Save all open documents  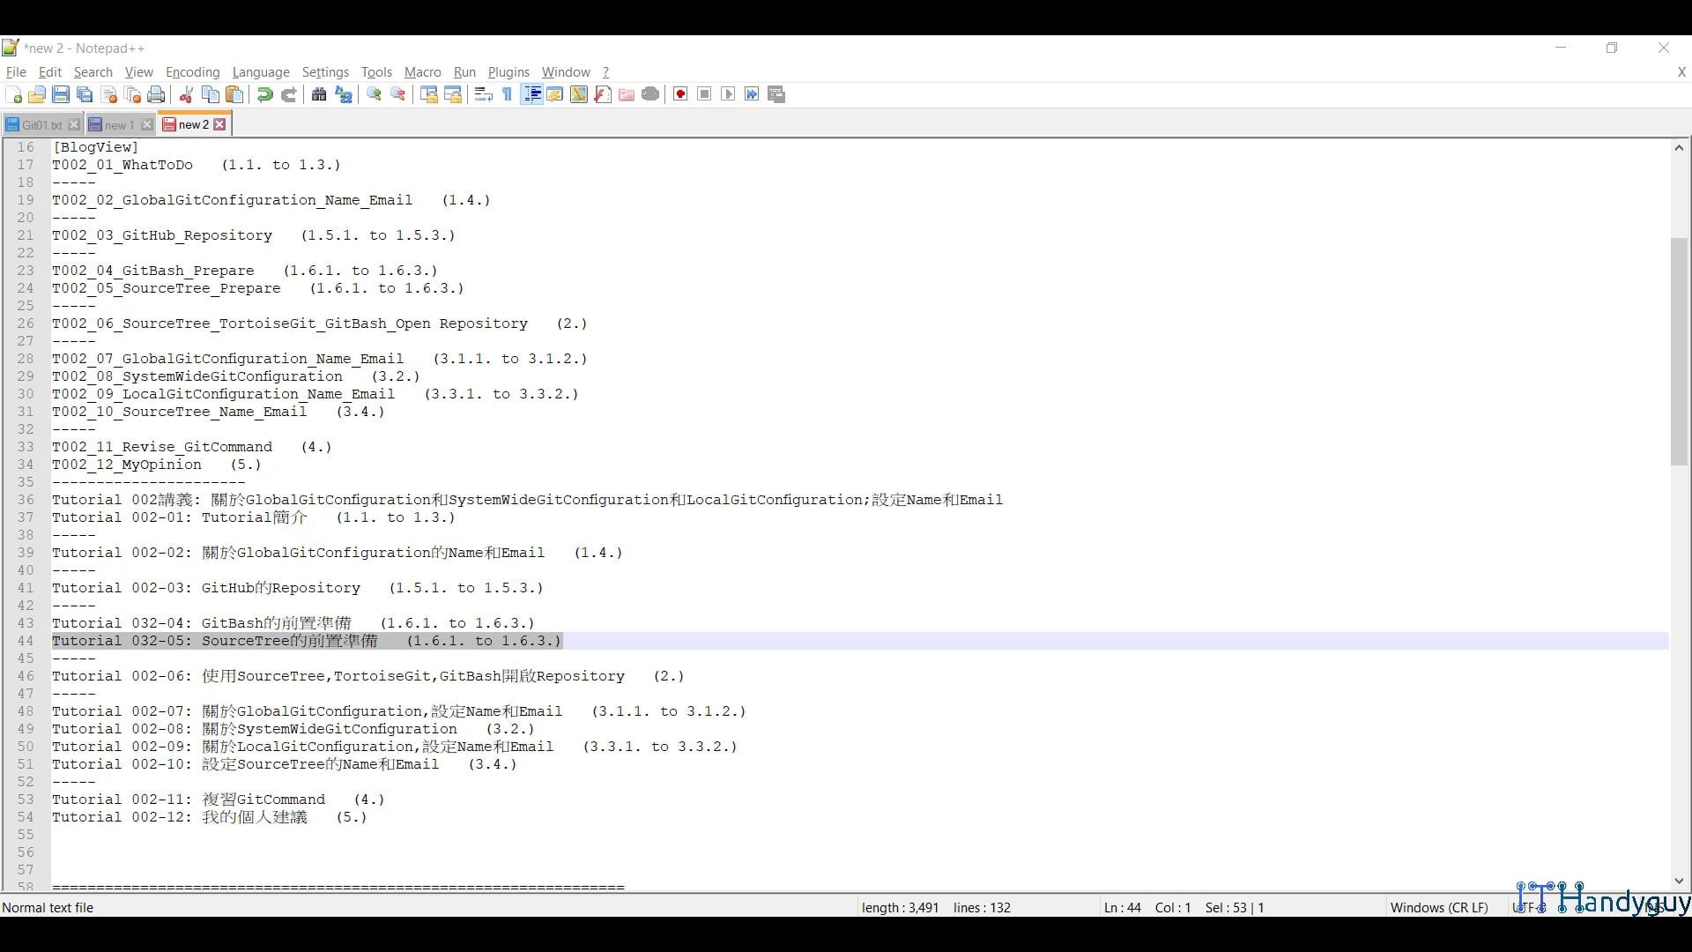click(x=85, y=94)
